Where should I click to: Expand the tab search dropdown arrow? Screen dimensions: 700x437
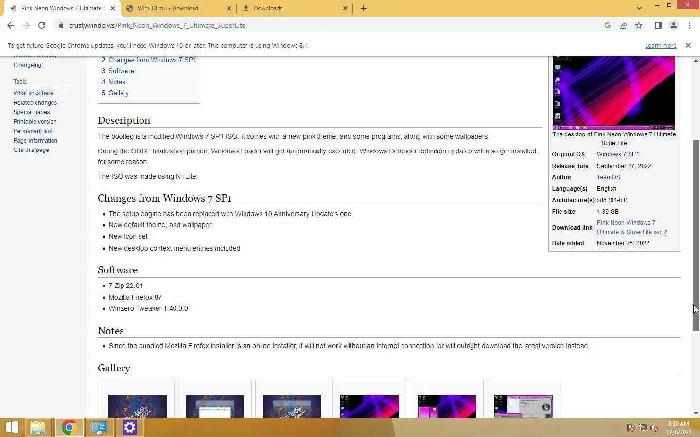coord(639,8)
